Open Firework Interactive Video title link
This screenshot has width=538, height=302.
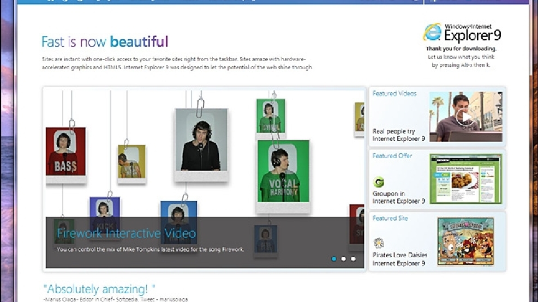pyautogui.click(x=126, y=233)
